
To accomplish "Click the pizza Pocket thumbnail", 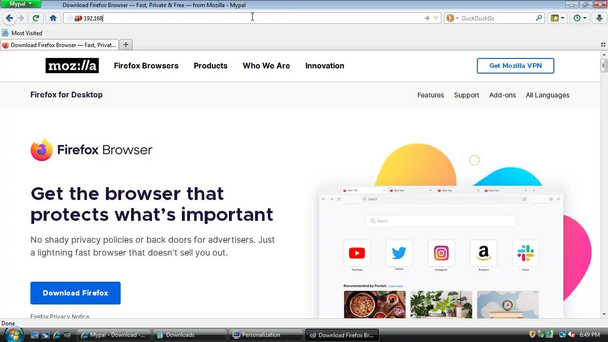I will coord(375,304).
